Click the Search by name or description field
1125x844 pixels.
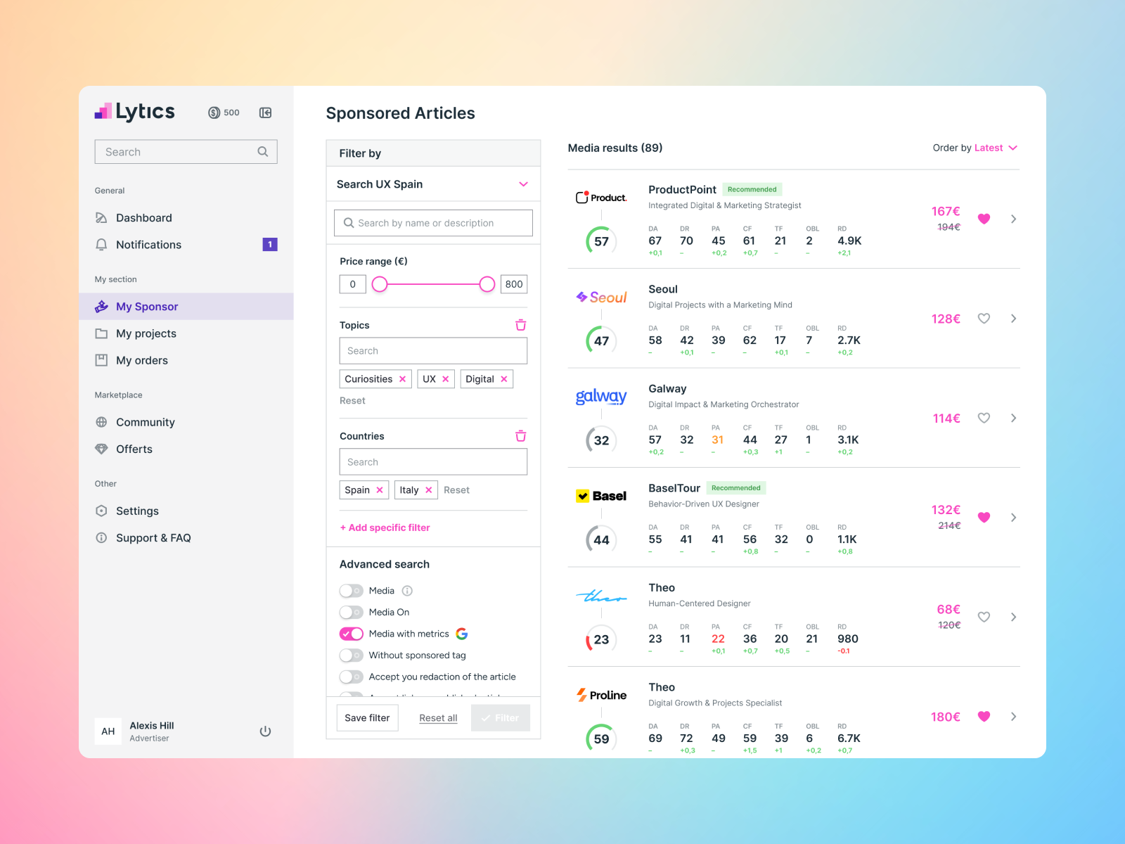pyautogui.click(x=432, y=223)
